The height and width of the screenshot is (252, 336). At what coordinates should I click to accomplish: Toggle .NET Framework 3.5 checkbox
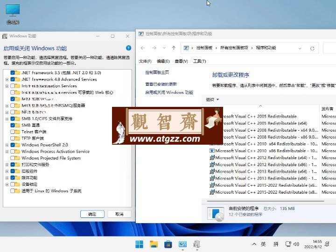click(13, 73)
